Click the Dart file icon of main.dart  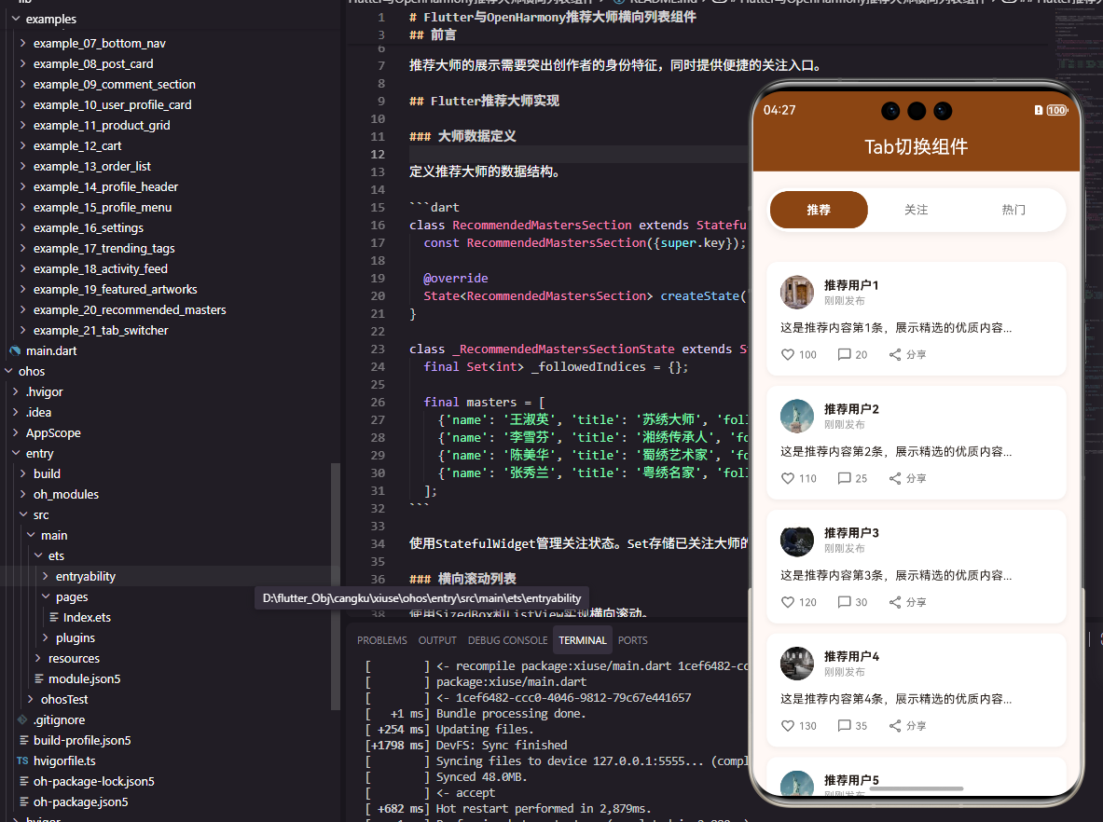click(x=15, y=350)
